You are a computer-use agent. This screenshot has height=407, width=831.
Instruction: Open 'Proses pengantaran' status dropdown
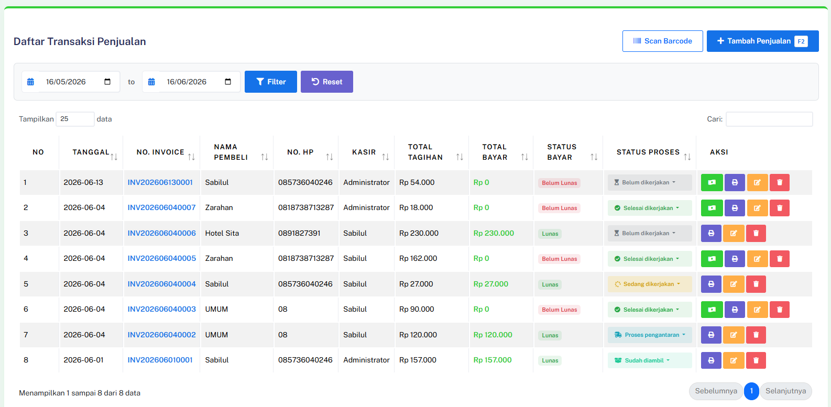650,335
